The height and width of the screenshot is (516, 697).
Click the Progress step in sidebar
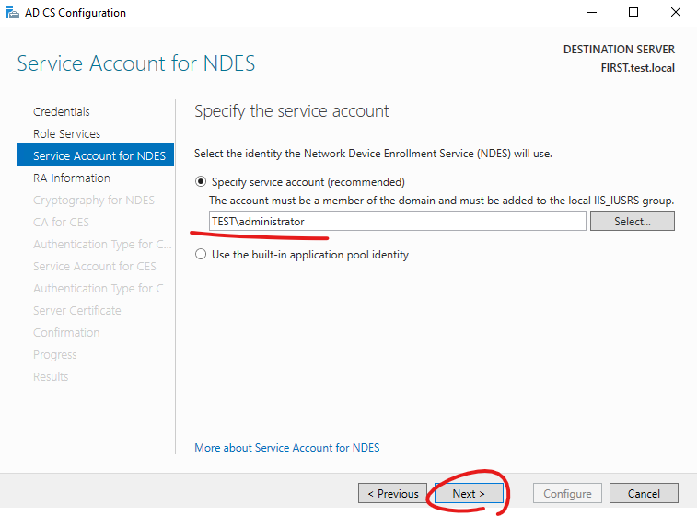[54, 355]
